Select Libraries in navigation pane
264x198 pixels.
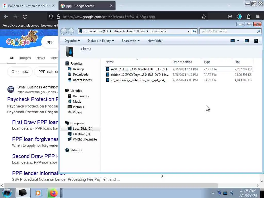point(76,90)
